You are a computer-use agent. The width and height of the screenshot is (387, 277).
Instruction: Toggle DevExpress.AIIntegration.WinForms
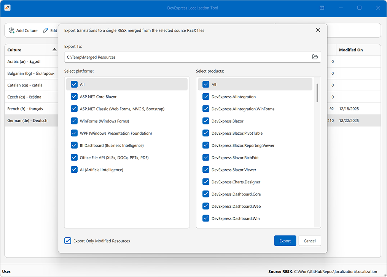tap(206, 108)
